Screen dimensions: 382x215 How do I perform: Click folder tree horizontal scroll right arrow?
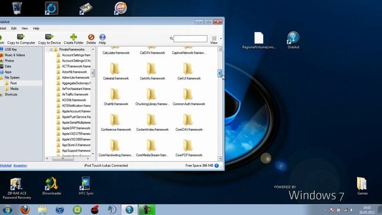pos(88,159)
